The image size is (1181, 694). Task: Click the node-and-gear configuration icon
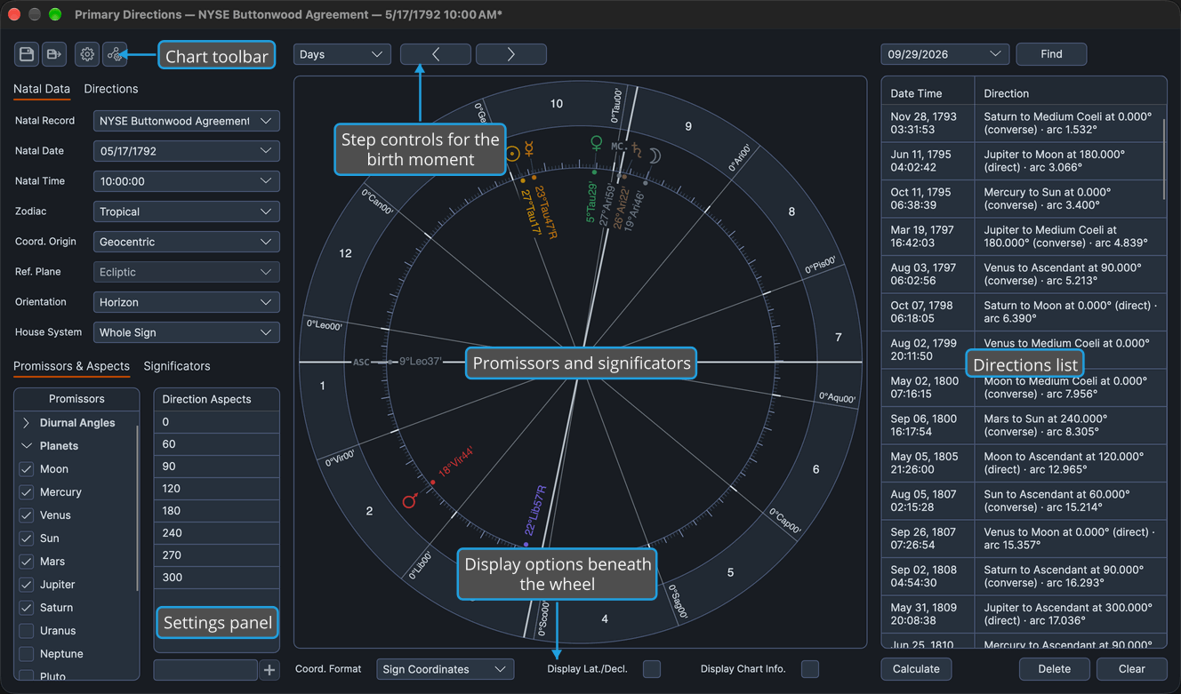pyautogui.click(x=115, y=54)
